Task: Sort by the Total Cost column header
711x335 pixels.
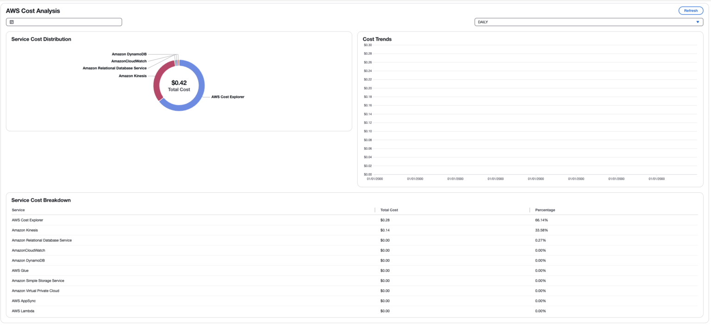Action: (389, 210)
